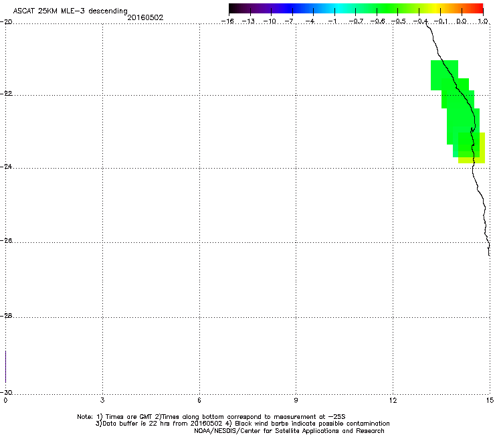Click the color bar label '-0.6'
Screen dimensions: 495x435
coord(377,21)
